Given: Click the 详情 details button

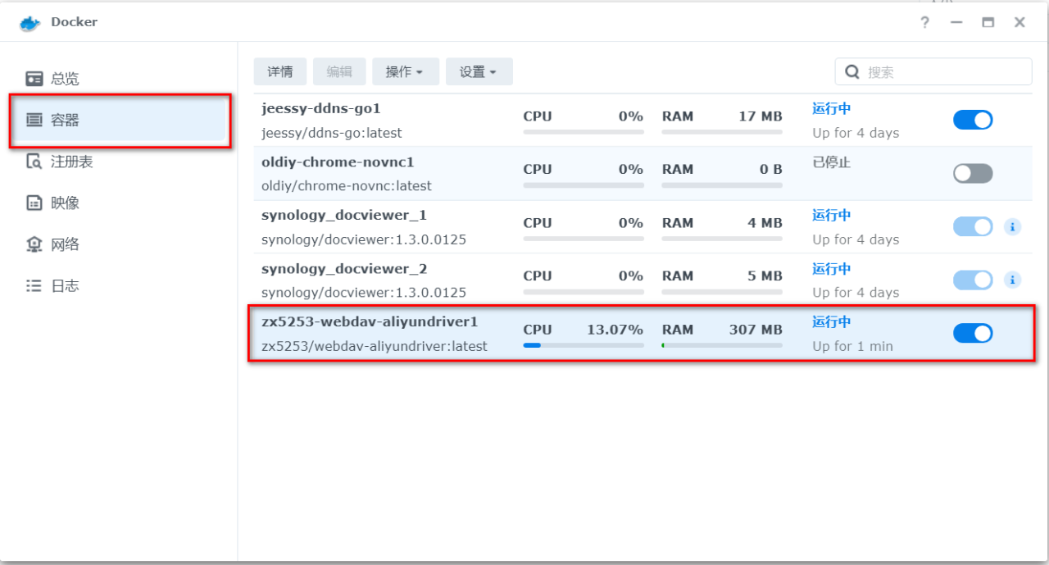Looking at the screenshot, I should pos(280,72).
